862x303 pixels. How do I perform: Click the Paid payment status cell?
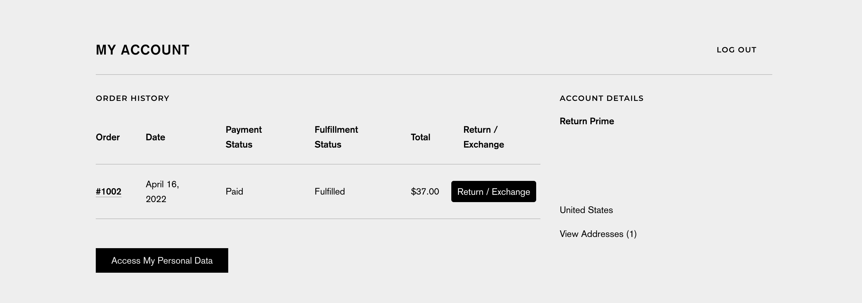234,191
